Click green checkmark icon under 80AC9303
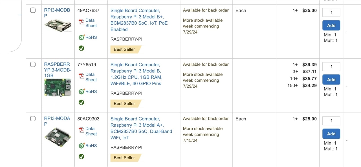Screen dimensions: 361x167 coord(82,157)
